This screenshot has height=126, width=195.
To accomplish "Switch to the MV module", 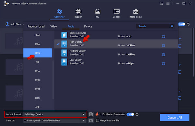I will coord(97,13).
